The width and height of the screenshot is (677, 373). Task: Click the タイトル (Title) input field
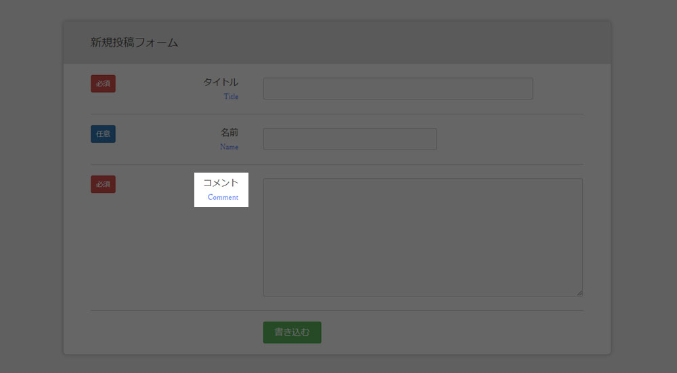click(397, 89)
